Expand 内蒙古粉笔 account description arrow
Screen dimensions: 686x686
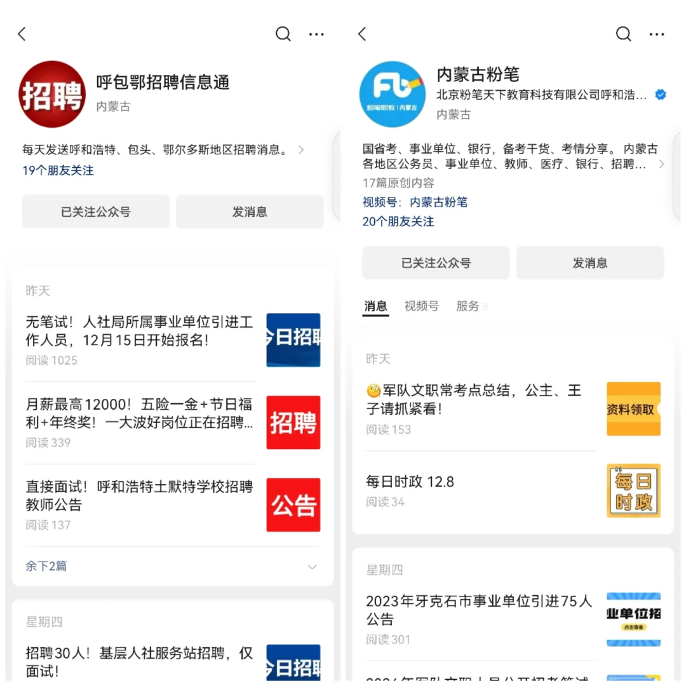tap(661, 164)
